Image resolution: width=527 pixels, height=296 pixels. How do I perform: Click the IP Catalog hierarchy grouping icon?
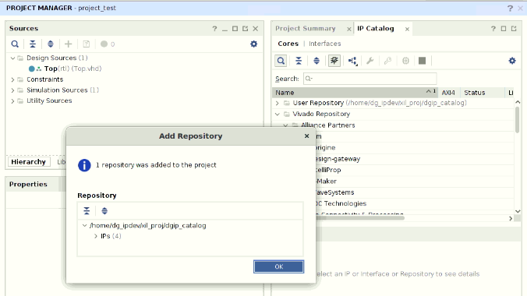(x=352, y=61)
